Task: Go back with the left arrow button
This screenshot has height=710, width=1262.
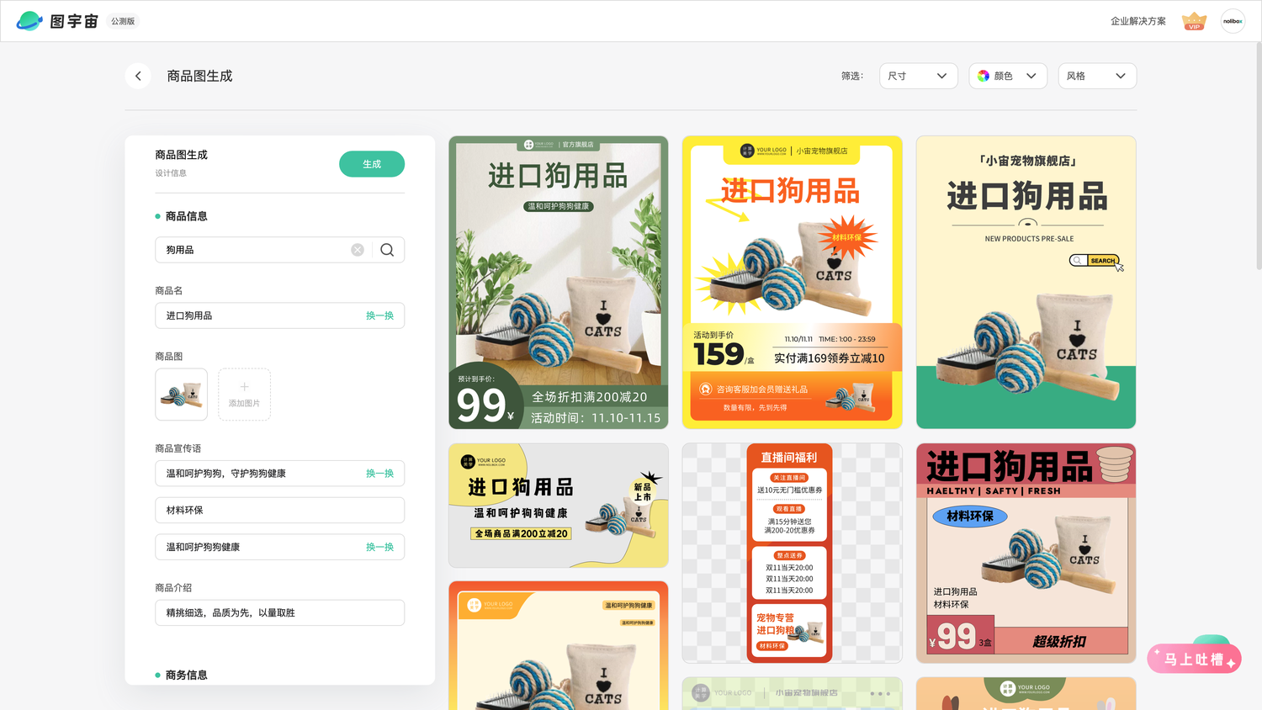Action: 138,76
